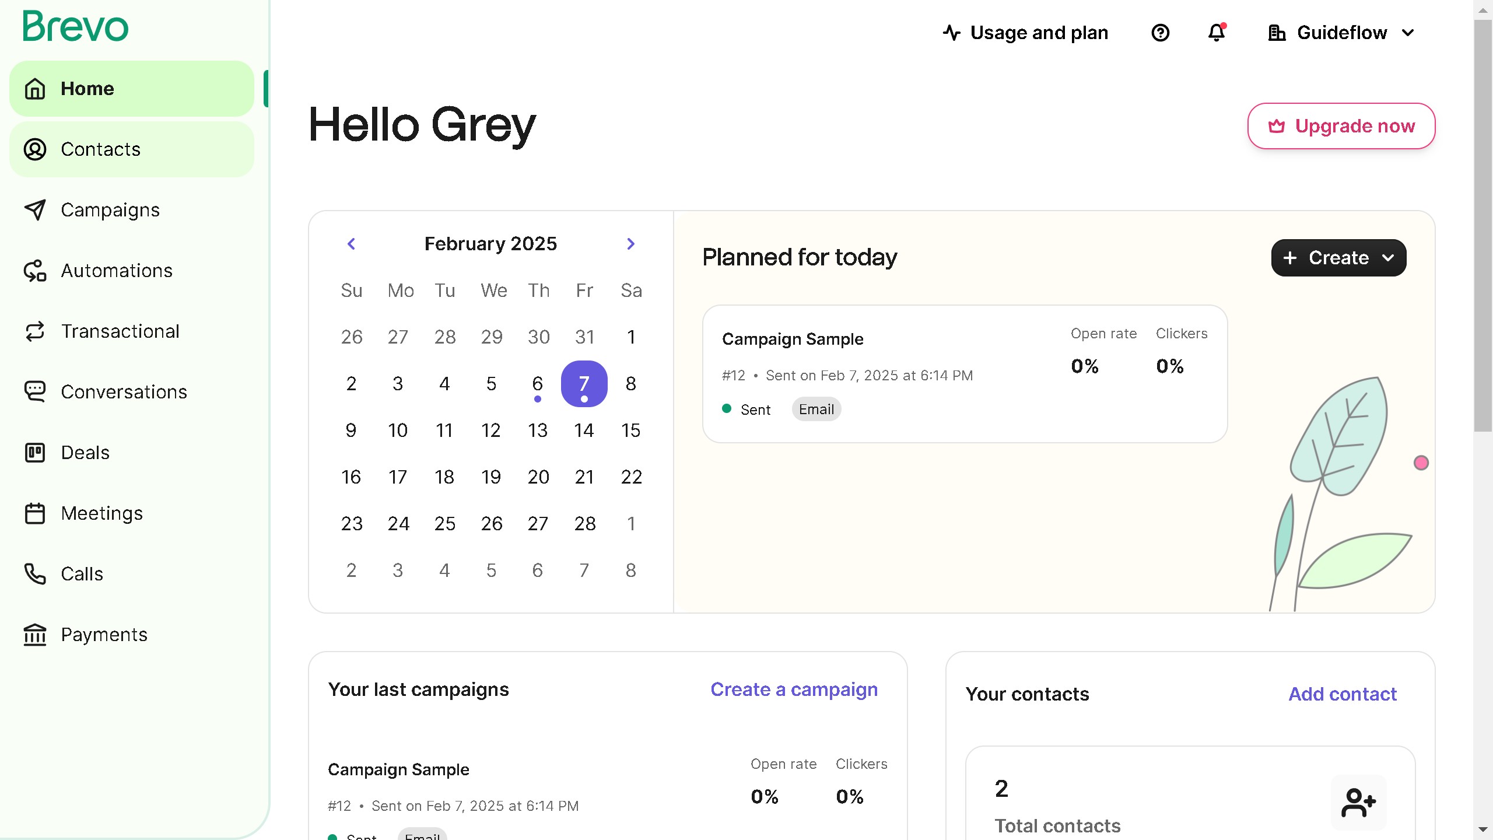
Task: Open the notifications bell
Action: (x=1216, y=33)
